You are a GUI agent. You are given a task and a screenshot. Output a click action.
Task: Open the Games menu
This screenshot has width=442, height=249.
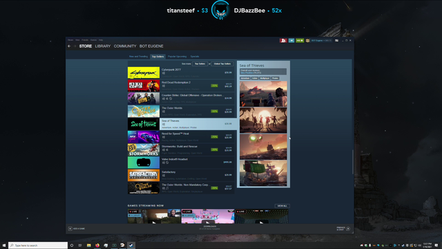(94, 40)
